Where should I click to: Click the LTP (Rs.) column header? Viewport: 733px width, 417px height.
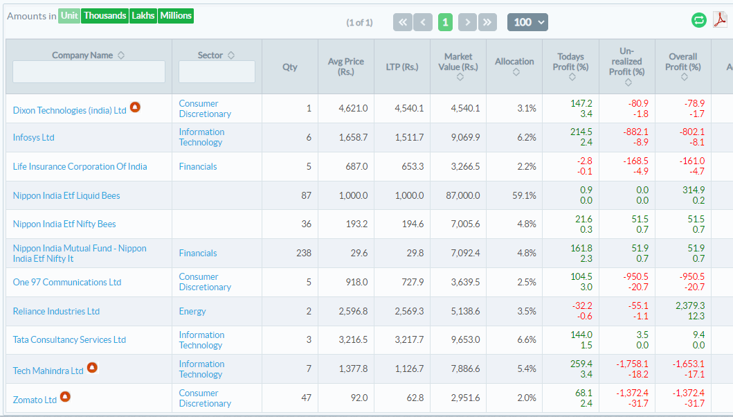402,67
